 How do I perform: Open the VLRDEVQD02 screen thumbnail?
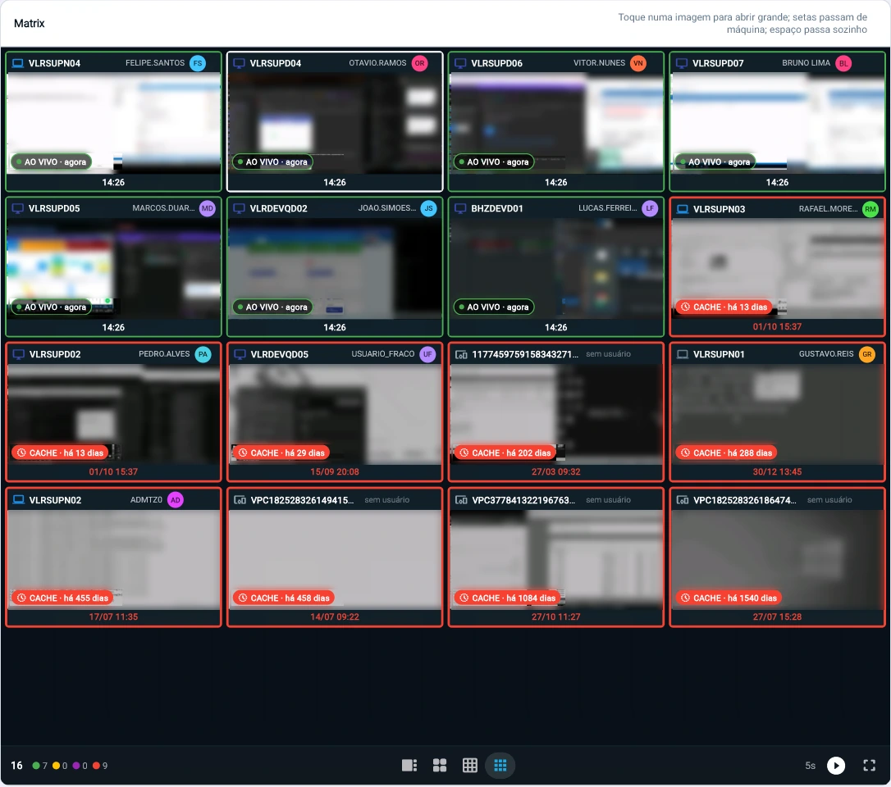335,269
